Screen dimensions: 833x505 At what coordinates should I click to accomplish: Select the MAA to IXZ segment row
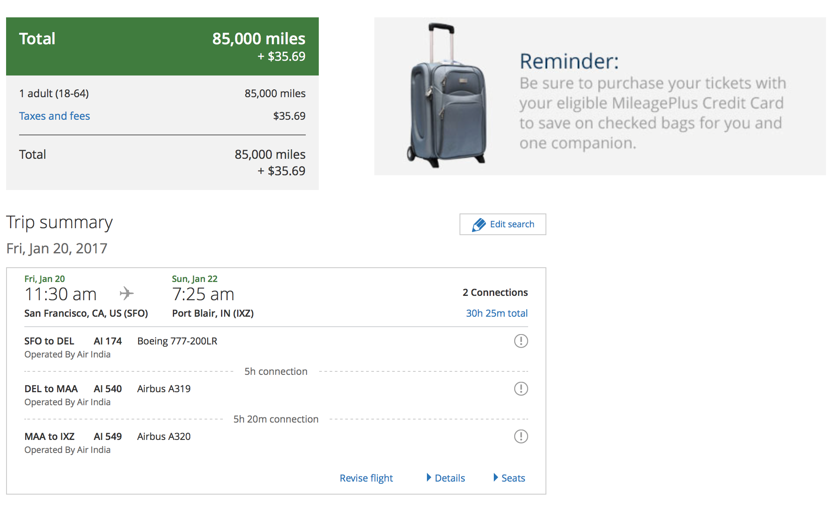[276, 443]
